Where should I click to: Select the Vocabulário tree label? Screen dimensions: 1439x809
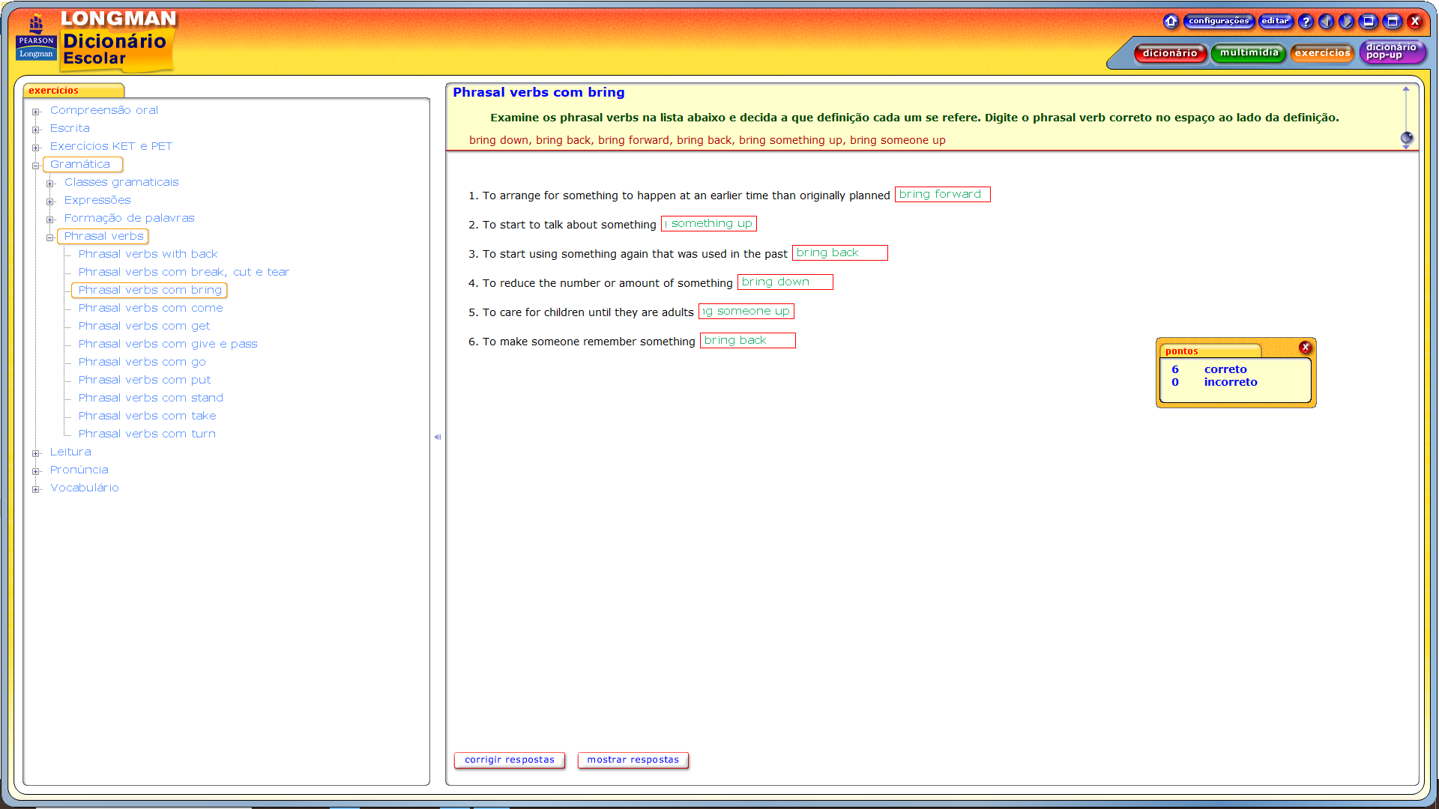[85, 488]
